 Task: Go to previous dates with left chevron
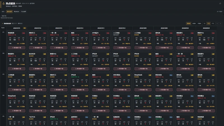point(217,24)
